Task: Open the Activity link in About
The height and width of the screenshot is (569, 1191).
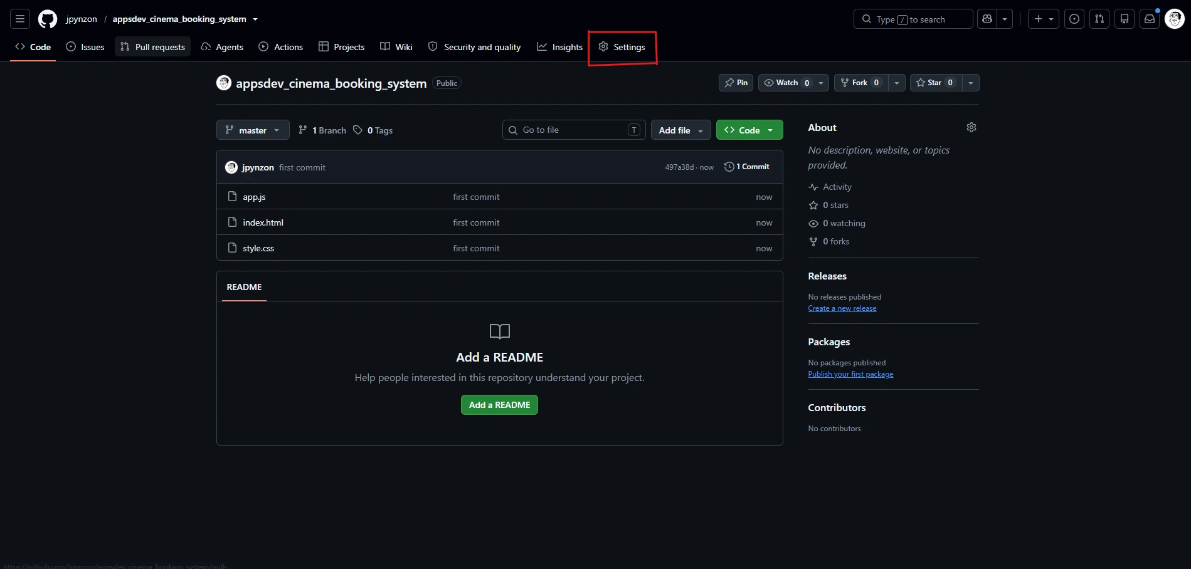Action: click(x=830, y=187)
